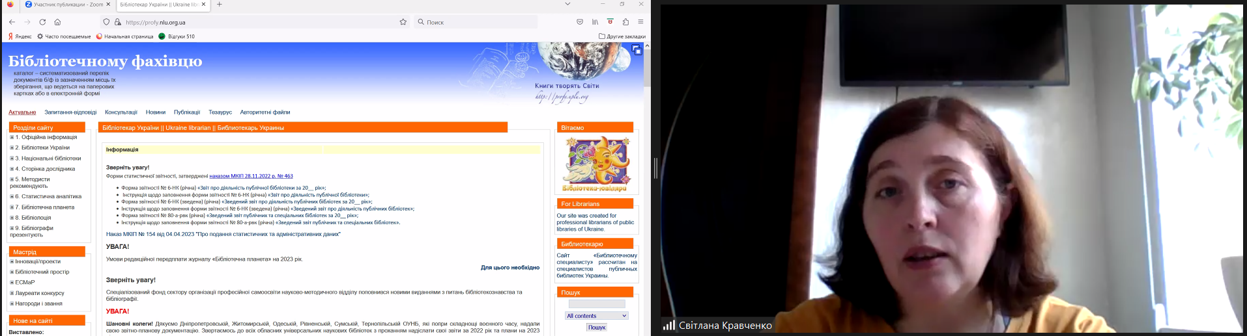Click the browser forward arrow

click(x=27, y=22)
